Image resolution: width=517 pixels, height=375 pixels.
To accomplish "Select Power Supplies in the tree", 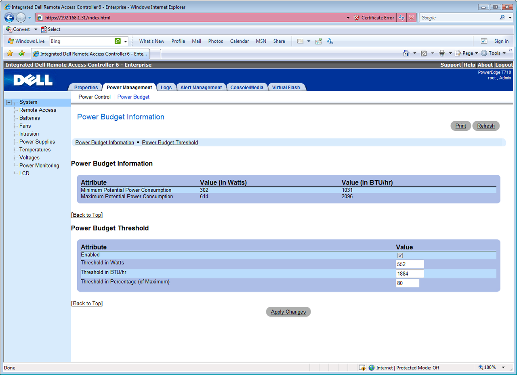I will pyautogui.click(x=37, y=142).
